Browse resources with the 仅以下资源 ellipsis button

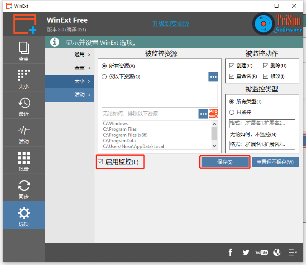click(x=213, y=77)
